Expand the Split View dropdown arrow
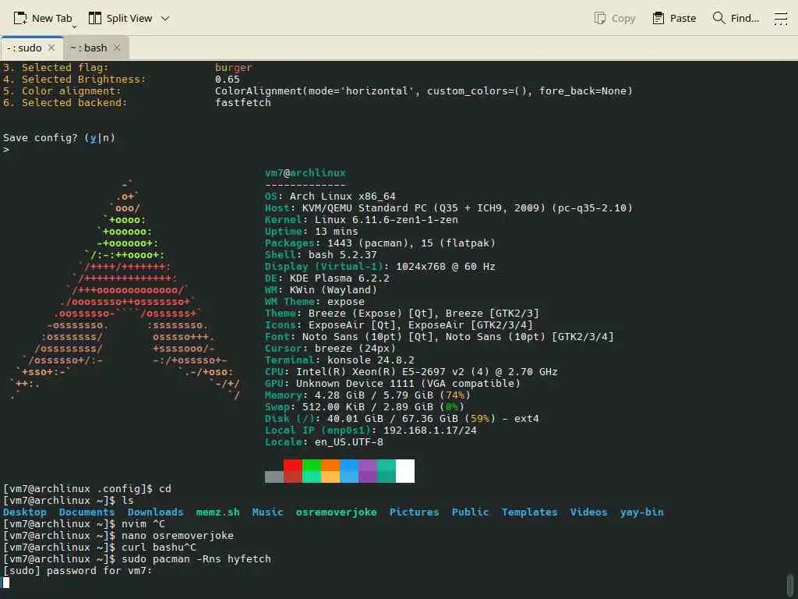The width and height of the screenshot is (798, 599). coord(165,19)
